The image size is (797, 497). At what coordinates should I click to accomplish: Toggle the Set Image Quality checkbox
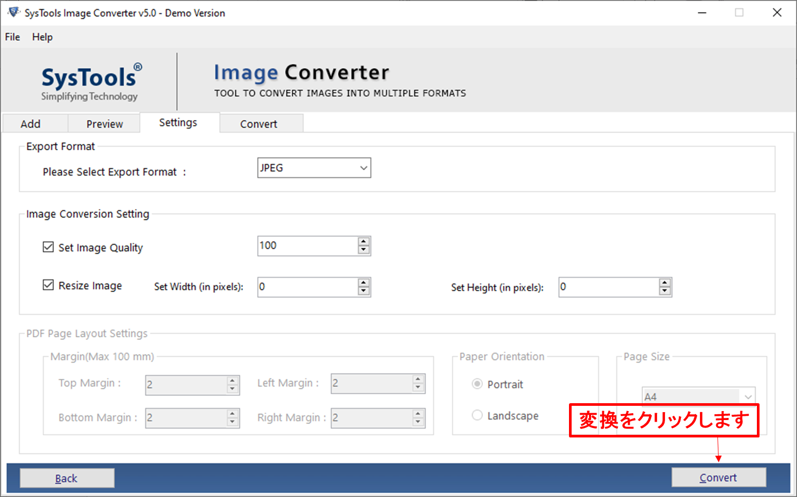click(48, 247)
